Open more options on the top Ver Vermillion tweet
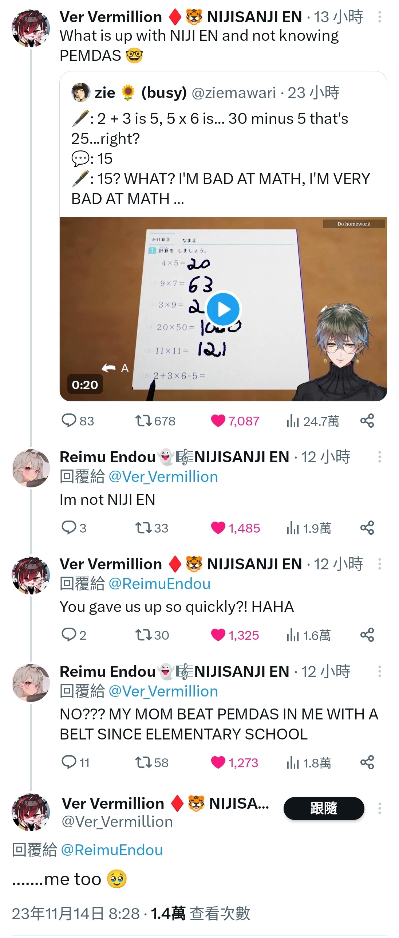399x938 pixels. (x=379, y=17)
